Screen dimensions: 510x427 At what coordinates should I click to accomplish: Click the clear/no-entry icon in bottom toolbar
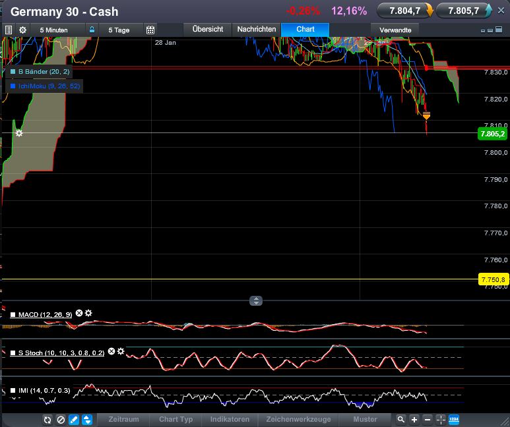(x=61, y=420)
